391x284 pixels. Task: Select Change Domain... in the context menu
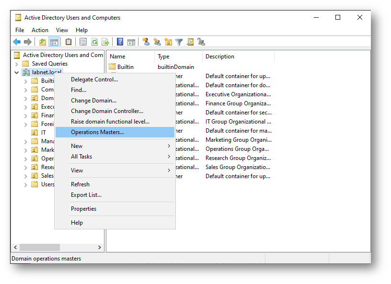pyautogui.click(x=115, y=101)
